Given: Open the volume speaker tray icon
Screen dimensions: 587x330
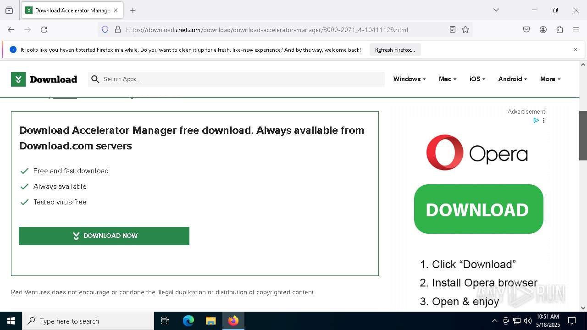Looking at the screenshot, I should [x=528, y=321].
